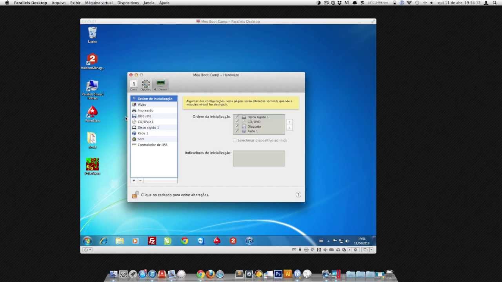Select Som in hardware list
This screenshot has height=282, width=502.
tap(154, 139)
